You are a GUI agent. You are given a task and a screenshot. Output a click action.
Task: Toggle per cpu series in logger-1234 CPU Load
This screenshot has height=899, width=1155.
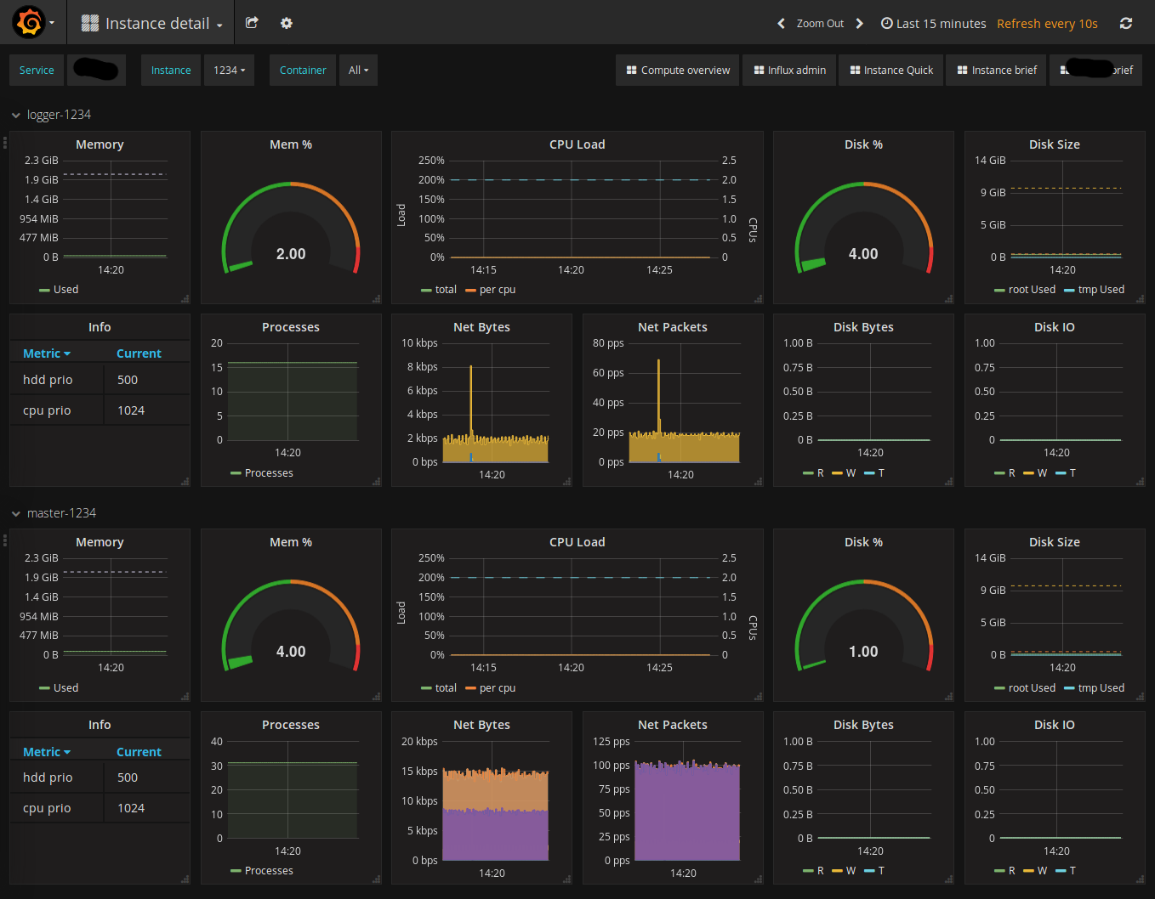[498, 290]
